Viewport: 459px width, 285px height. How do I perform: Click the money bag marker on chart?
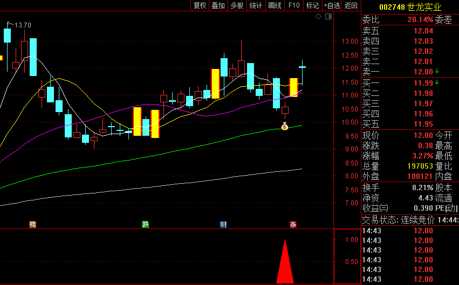click(285, 126)
